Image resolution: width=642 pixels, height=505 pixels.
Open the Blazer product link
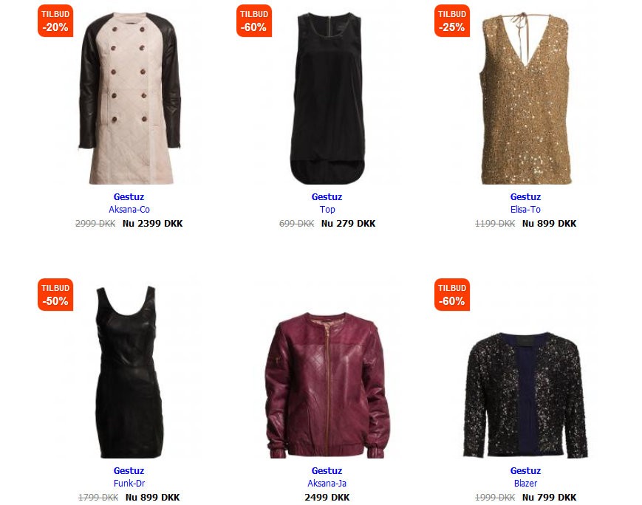526,484
